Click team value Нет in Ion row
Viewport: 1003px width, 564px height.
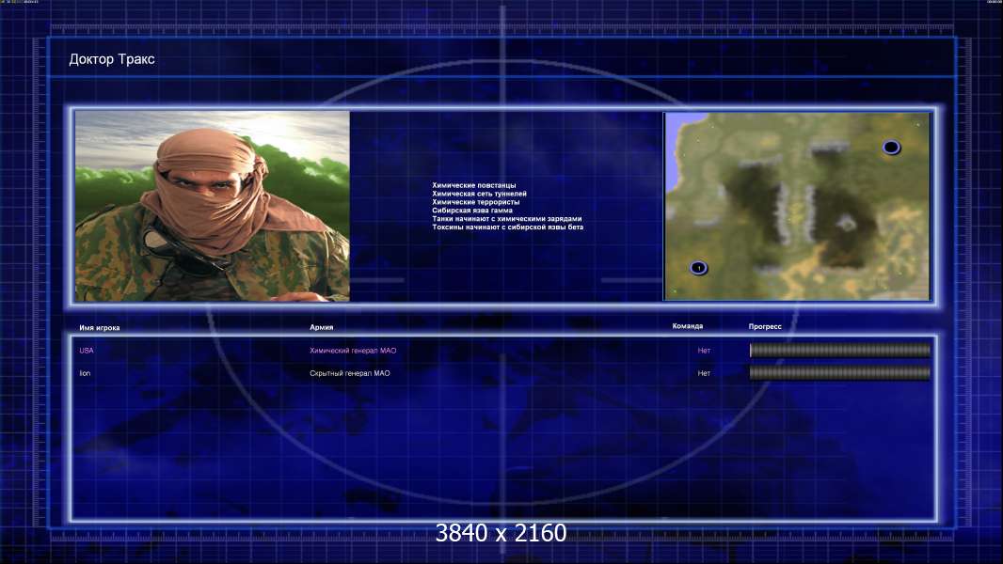704,374
